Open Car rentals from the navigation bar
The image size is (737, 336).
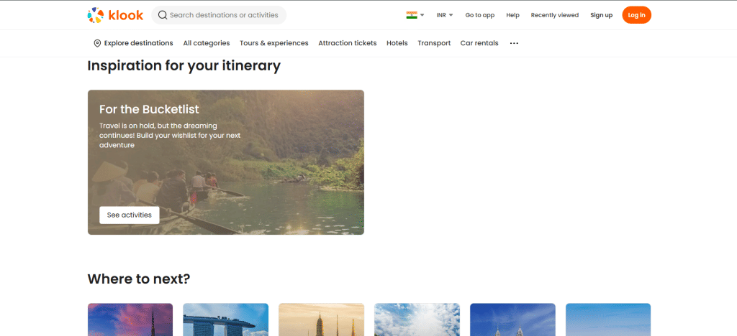click(479, 43)
